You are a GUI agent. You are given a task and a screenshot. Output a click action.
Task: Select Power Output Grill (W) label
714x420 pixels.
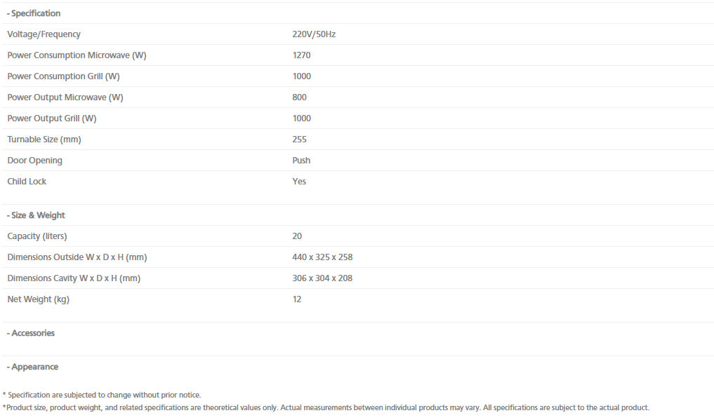click(52, 118)
